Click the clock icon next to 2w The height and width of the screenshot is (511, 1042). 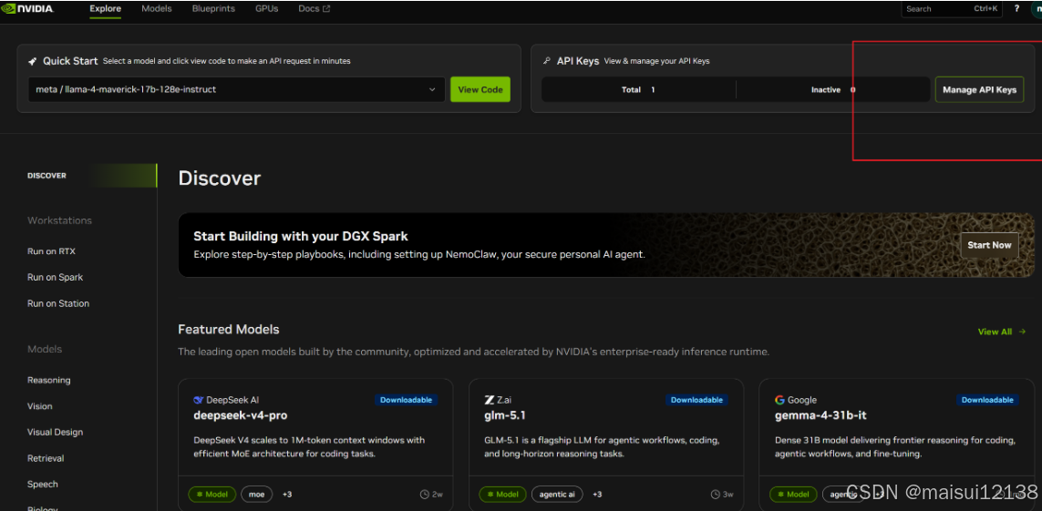pos(424,495)
